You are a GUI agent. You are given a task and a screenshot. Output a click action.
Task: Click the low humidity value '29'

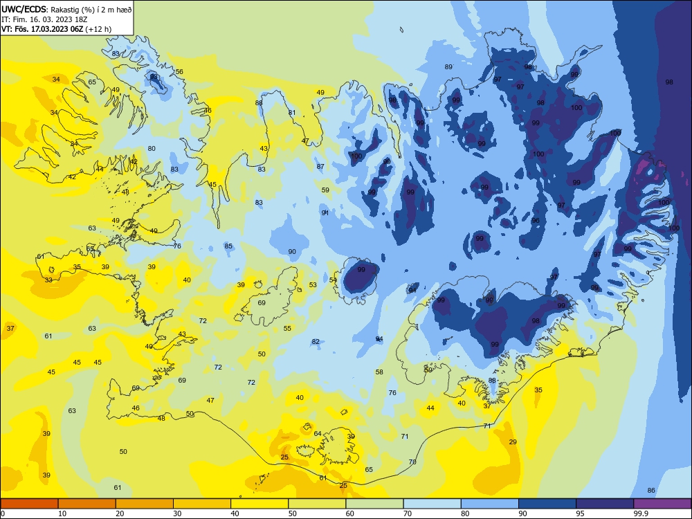513,441
